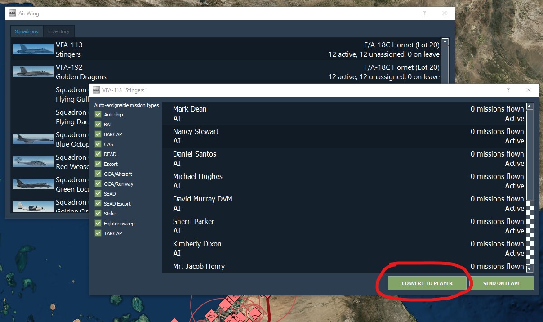Click the Red Weasels squadron helicopter thumbnail

tap(33, 161)
